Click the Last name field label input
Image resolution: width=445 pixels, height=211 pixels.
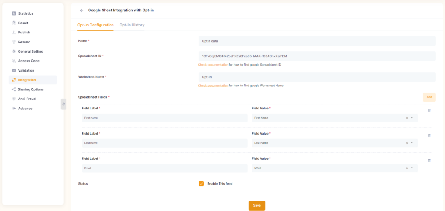pos(165,143)
